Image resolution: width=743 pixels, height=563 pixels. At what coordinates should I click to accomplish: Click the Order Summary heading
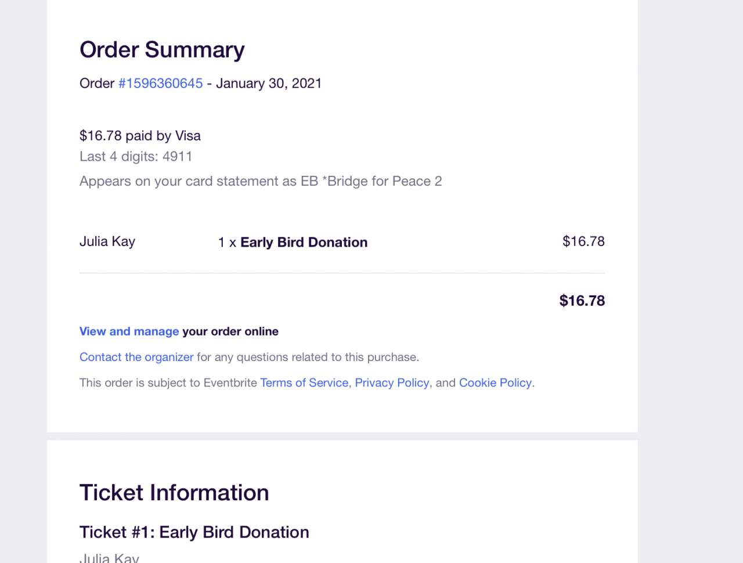[x=162, y=50]
